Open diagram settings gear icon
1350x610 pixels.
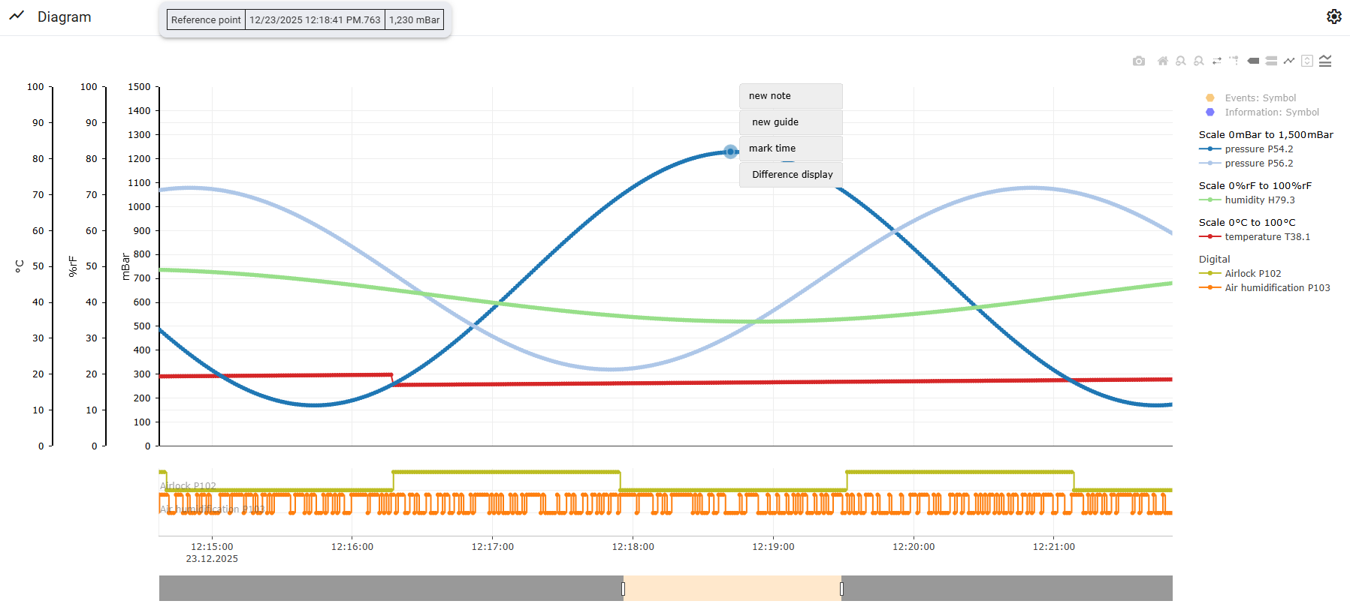[1333, 17]
